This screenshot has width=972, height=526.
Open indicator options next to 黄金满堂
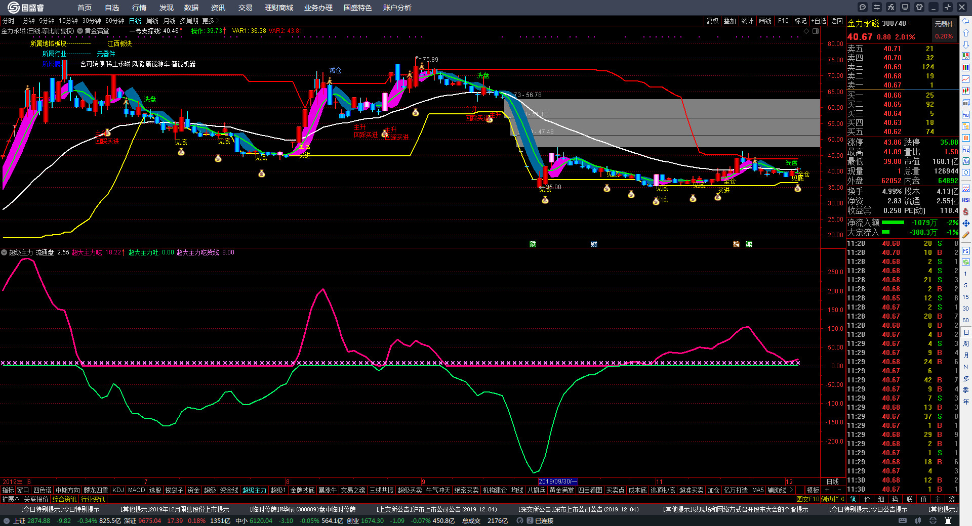tap(79, 31)
